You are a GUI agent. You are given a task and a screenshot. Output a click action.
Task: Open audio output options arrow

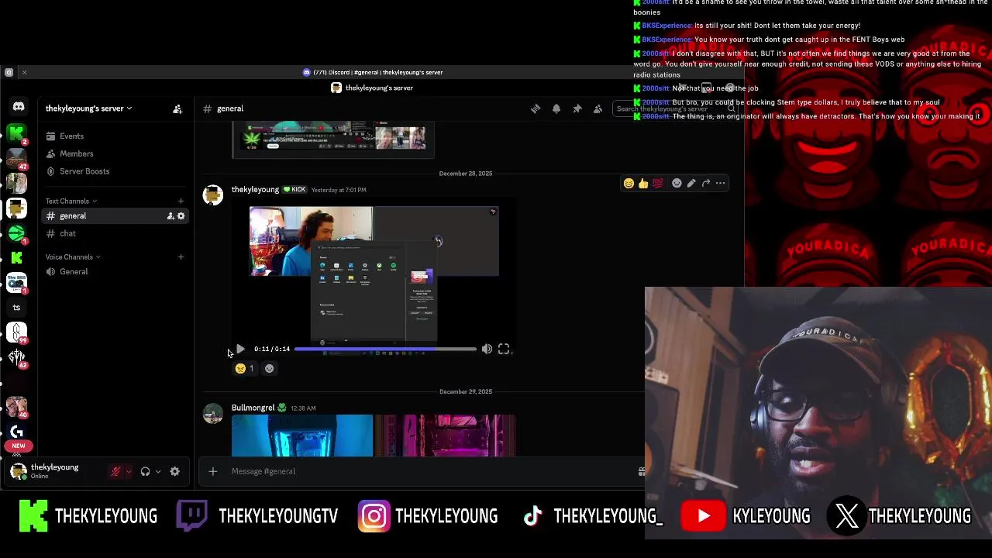point(158,471)
